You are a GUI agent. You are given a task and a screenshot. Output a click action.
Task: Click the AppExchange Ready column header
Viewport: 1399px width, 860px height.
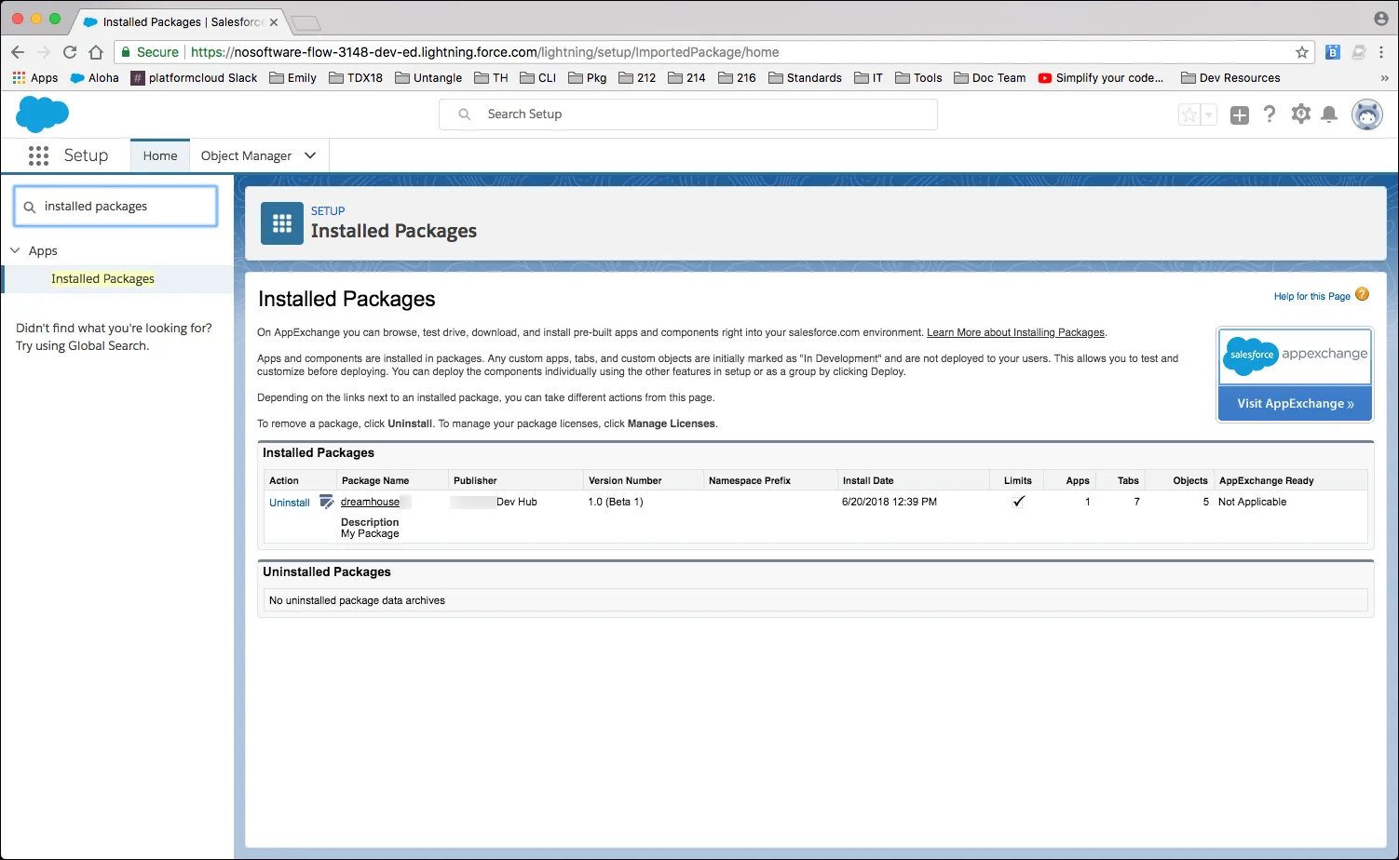pyautogui.click(x=1267, y=481)
